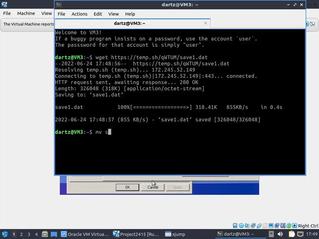Switch to virtual desktop 4
Viewport: 319px width, 239px height.
tap(36, 234)
